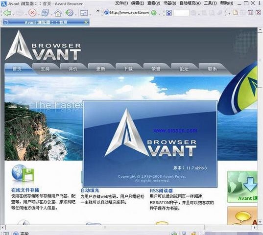This screenshot has height=235, width=263.
Task: Click the search input box
Action: coord(181,13)
